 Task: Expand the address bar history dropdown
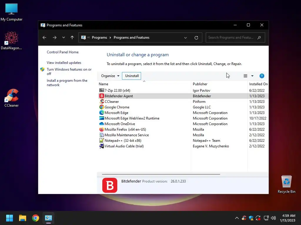185,38
